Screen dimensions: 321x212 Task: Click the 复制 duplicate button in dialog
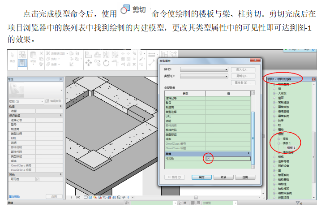point(243,76)
